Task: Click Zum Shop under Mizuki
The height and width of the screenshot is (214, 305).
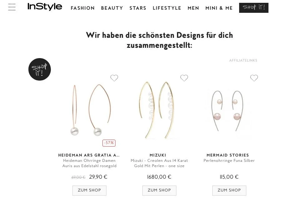Action: click(159, 191)
